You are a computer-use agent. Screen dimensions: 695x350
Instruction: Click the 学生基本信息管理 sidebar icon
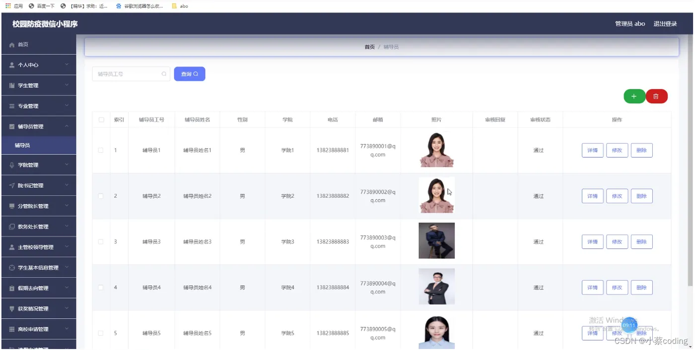[x=12, y=268]
